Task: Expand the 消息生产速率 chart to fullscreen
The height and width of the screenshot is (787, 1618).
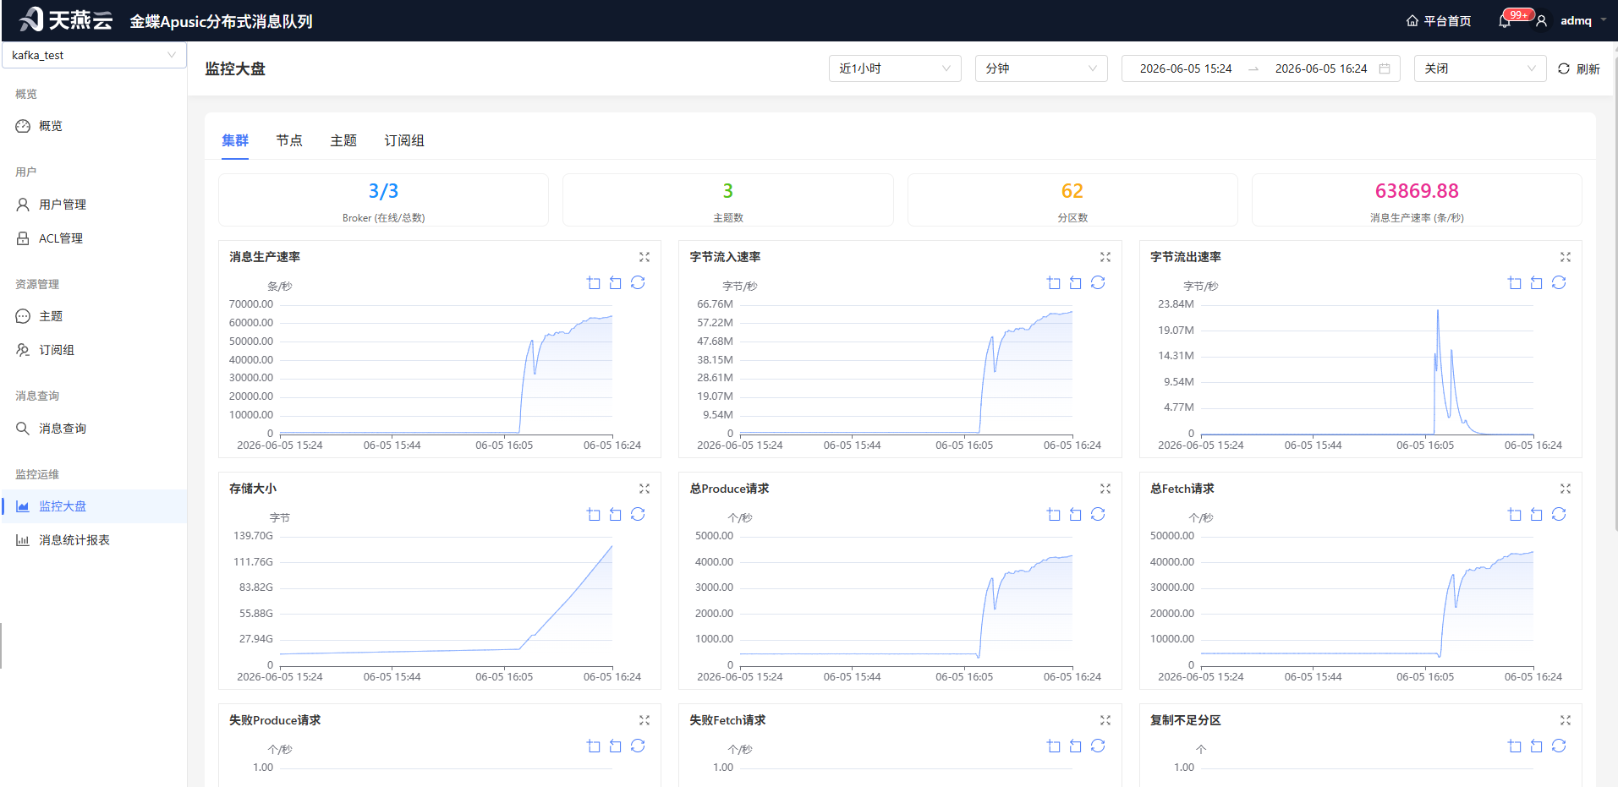Action: pos(644,257)
